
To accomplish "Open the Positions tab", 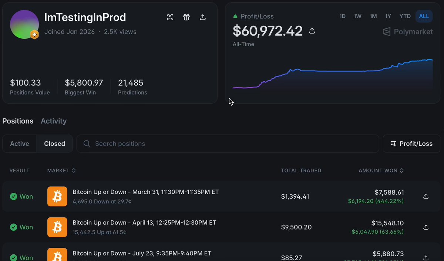I will (x=18, y=121).
